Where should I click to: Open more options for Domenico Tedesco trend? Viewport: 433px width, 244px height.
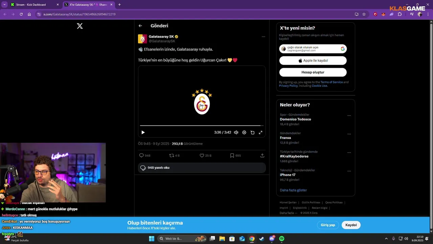[x=349, y=116]
